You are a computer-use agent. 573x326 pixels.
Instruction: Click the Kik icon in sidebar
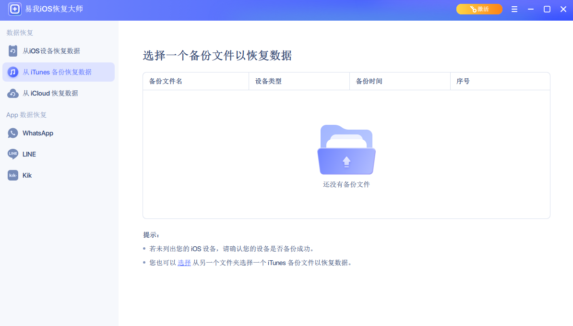[13, 175]
